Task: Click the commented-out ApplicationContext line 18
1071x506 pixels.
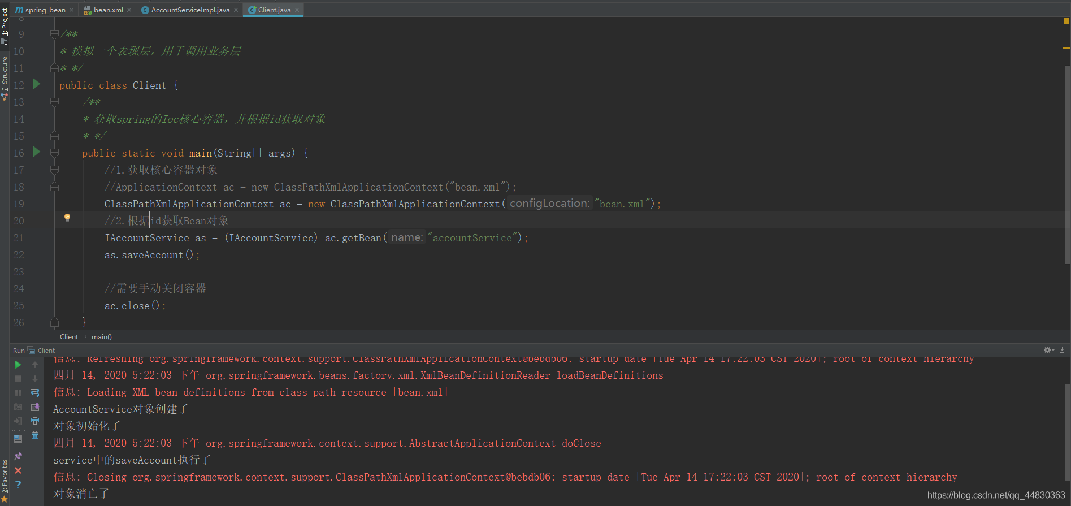Action: point(310,187)
